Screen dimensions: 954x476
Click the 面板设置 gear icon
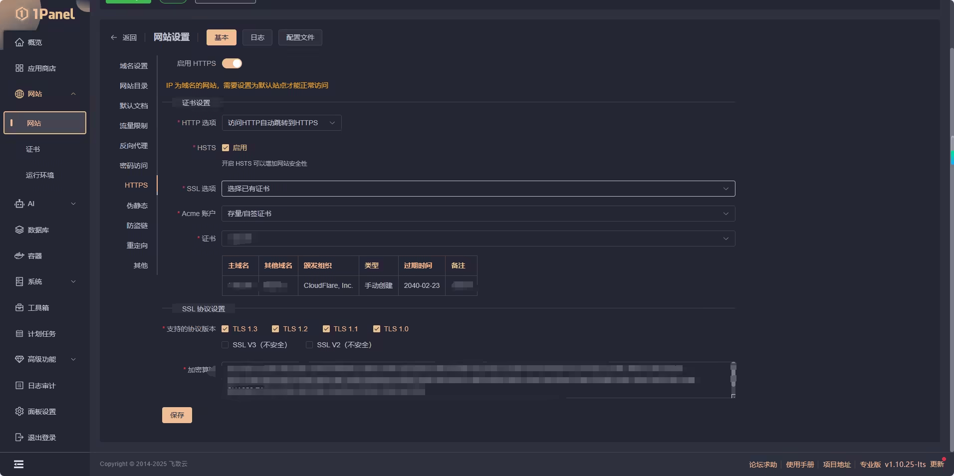19,412
